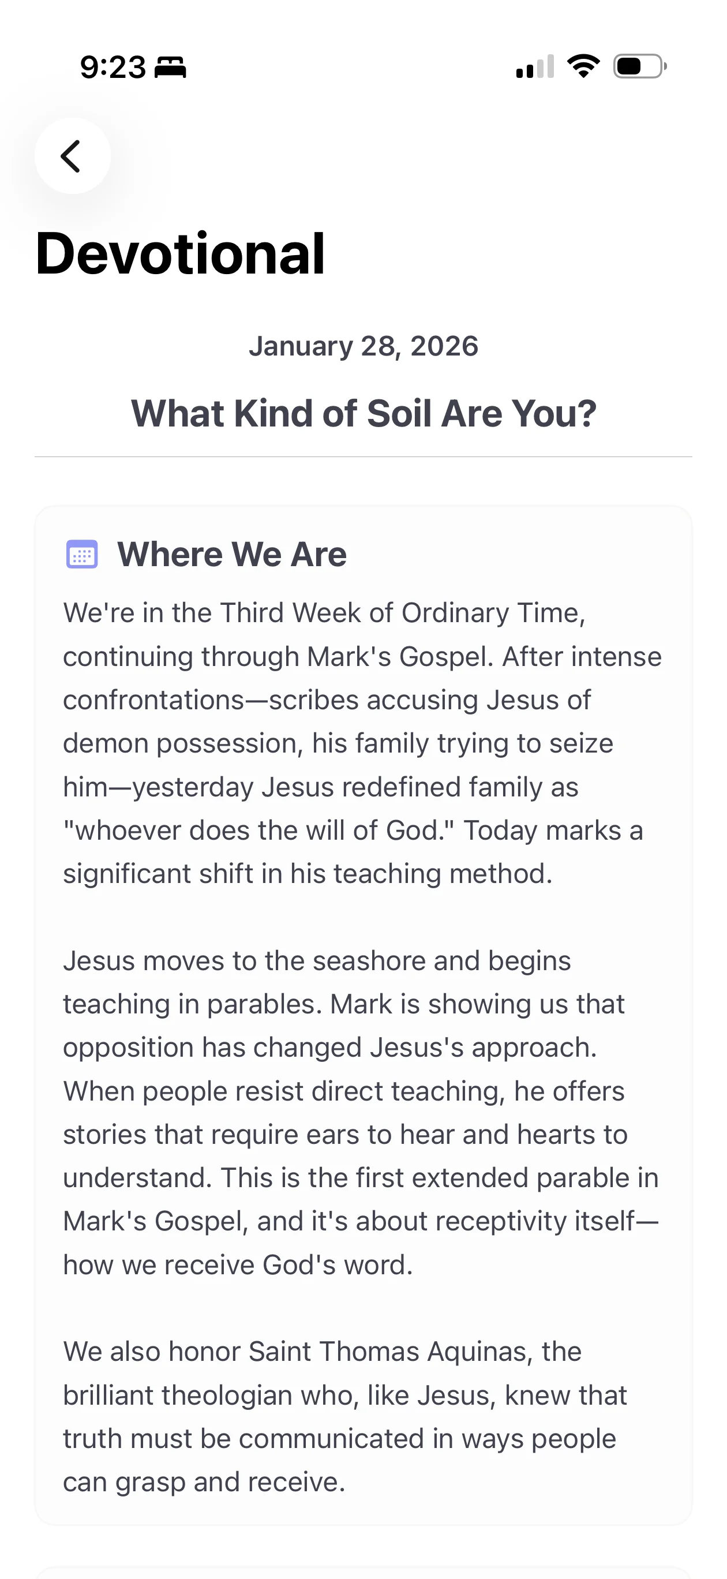Tap the 9:23 clock in the status bar
Screen dimensions: 727x1579
(114, 68)
